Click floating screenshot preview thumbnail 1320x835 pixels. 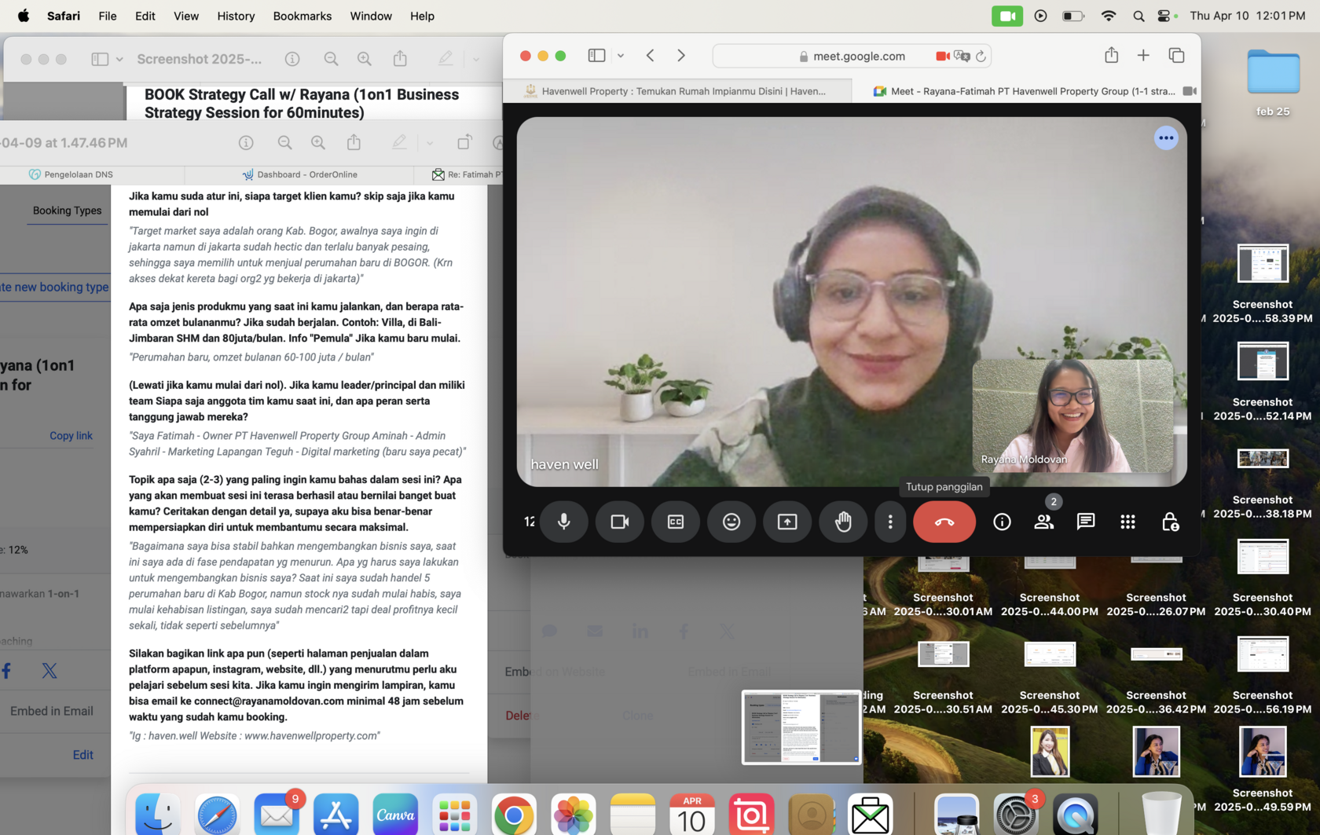801,727
